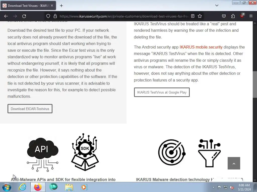
Task: Switch to Firefox in taskbar
Action: (38, 187)
